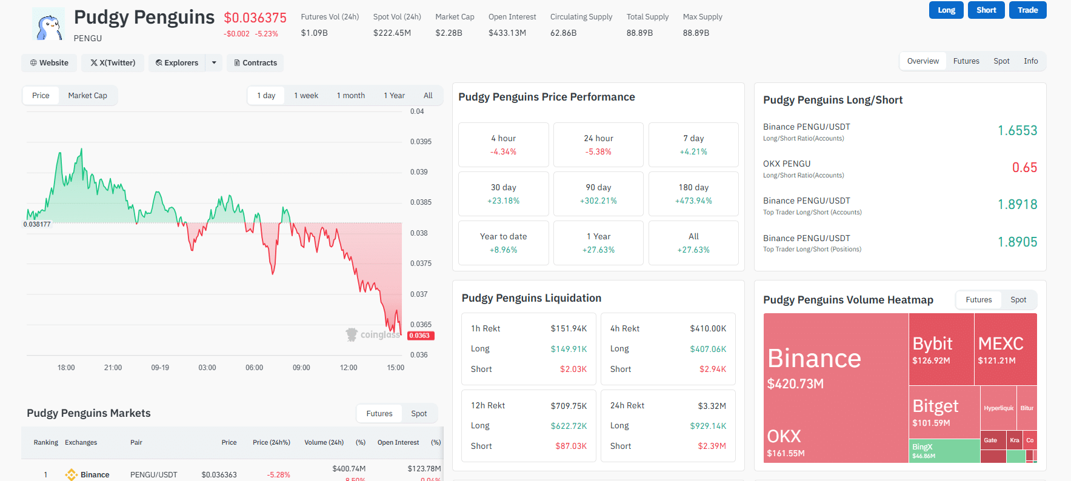
Task: Click the Trade button
Action: (x=1027, y=10)
